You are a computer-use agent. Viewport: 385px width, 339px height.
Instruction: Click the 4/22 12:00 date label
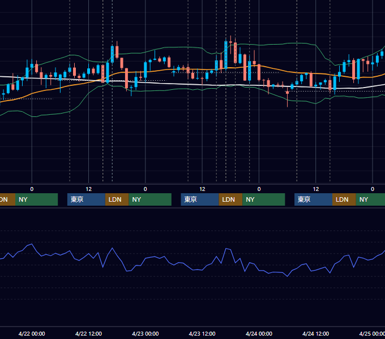(88, 333)
